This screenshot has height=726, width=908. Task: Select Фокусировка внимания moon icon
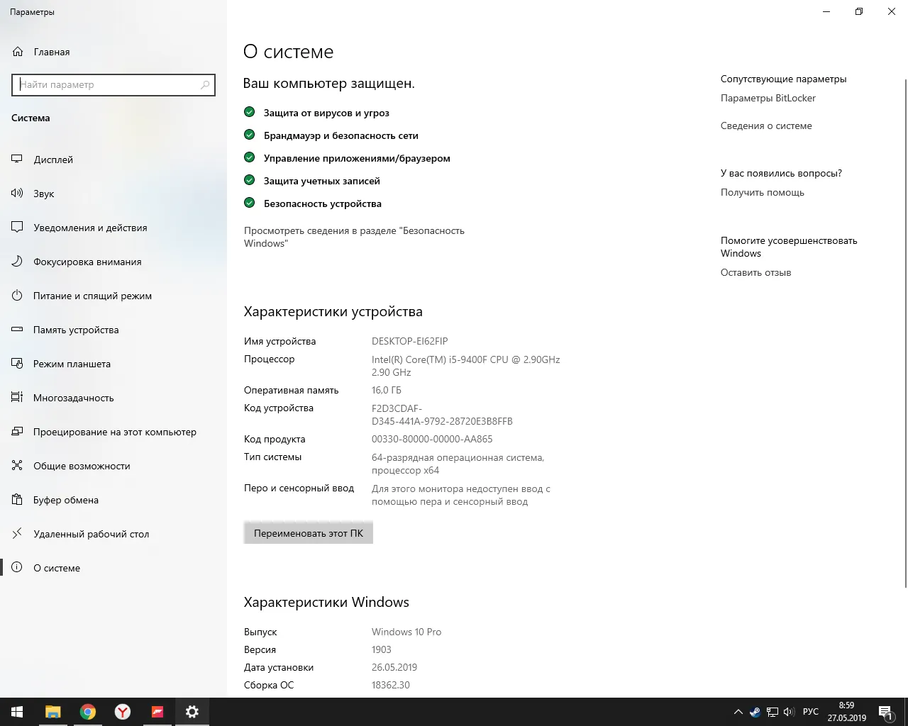point(18,262)
